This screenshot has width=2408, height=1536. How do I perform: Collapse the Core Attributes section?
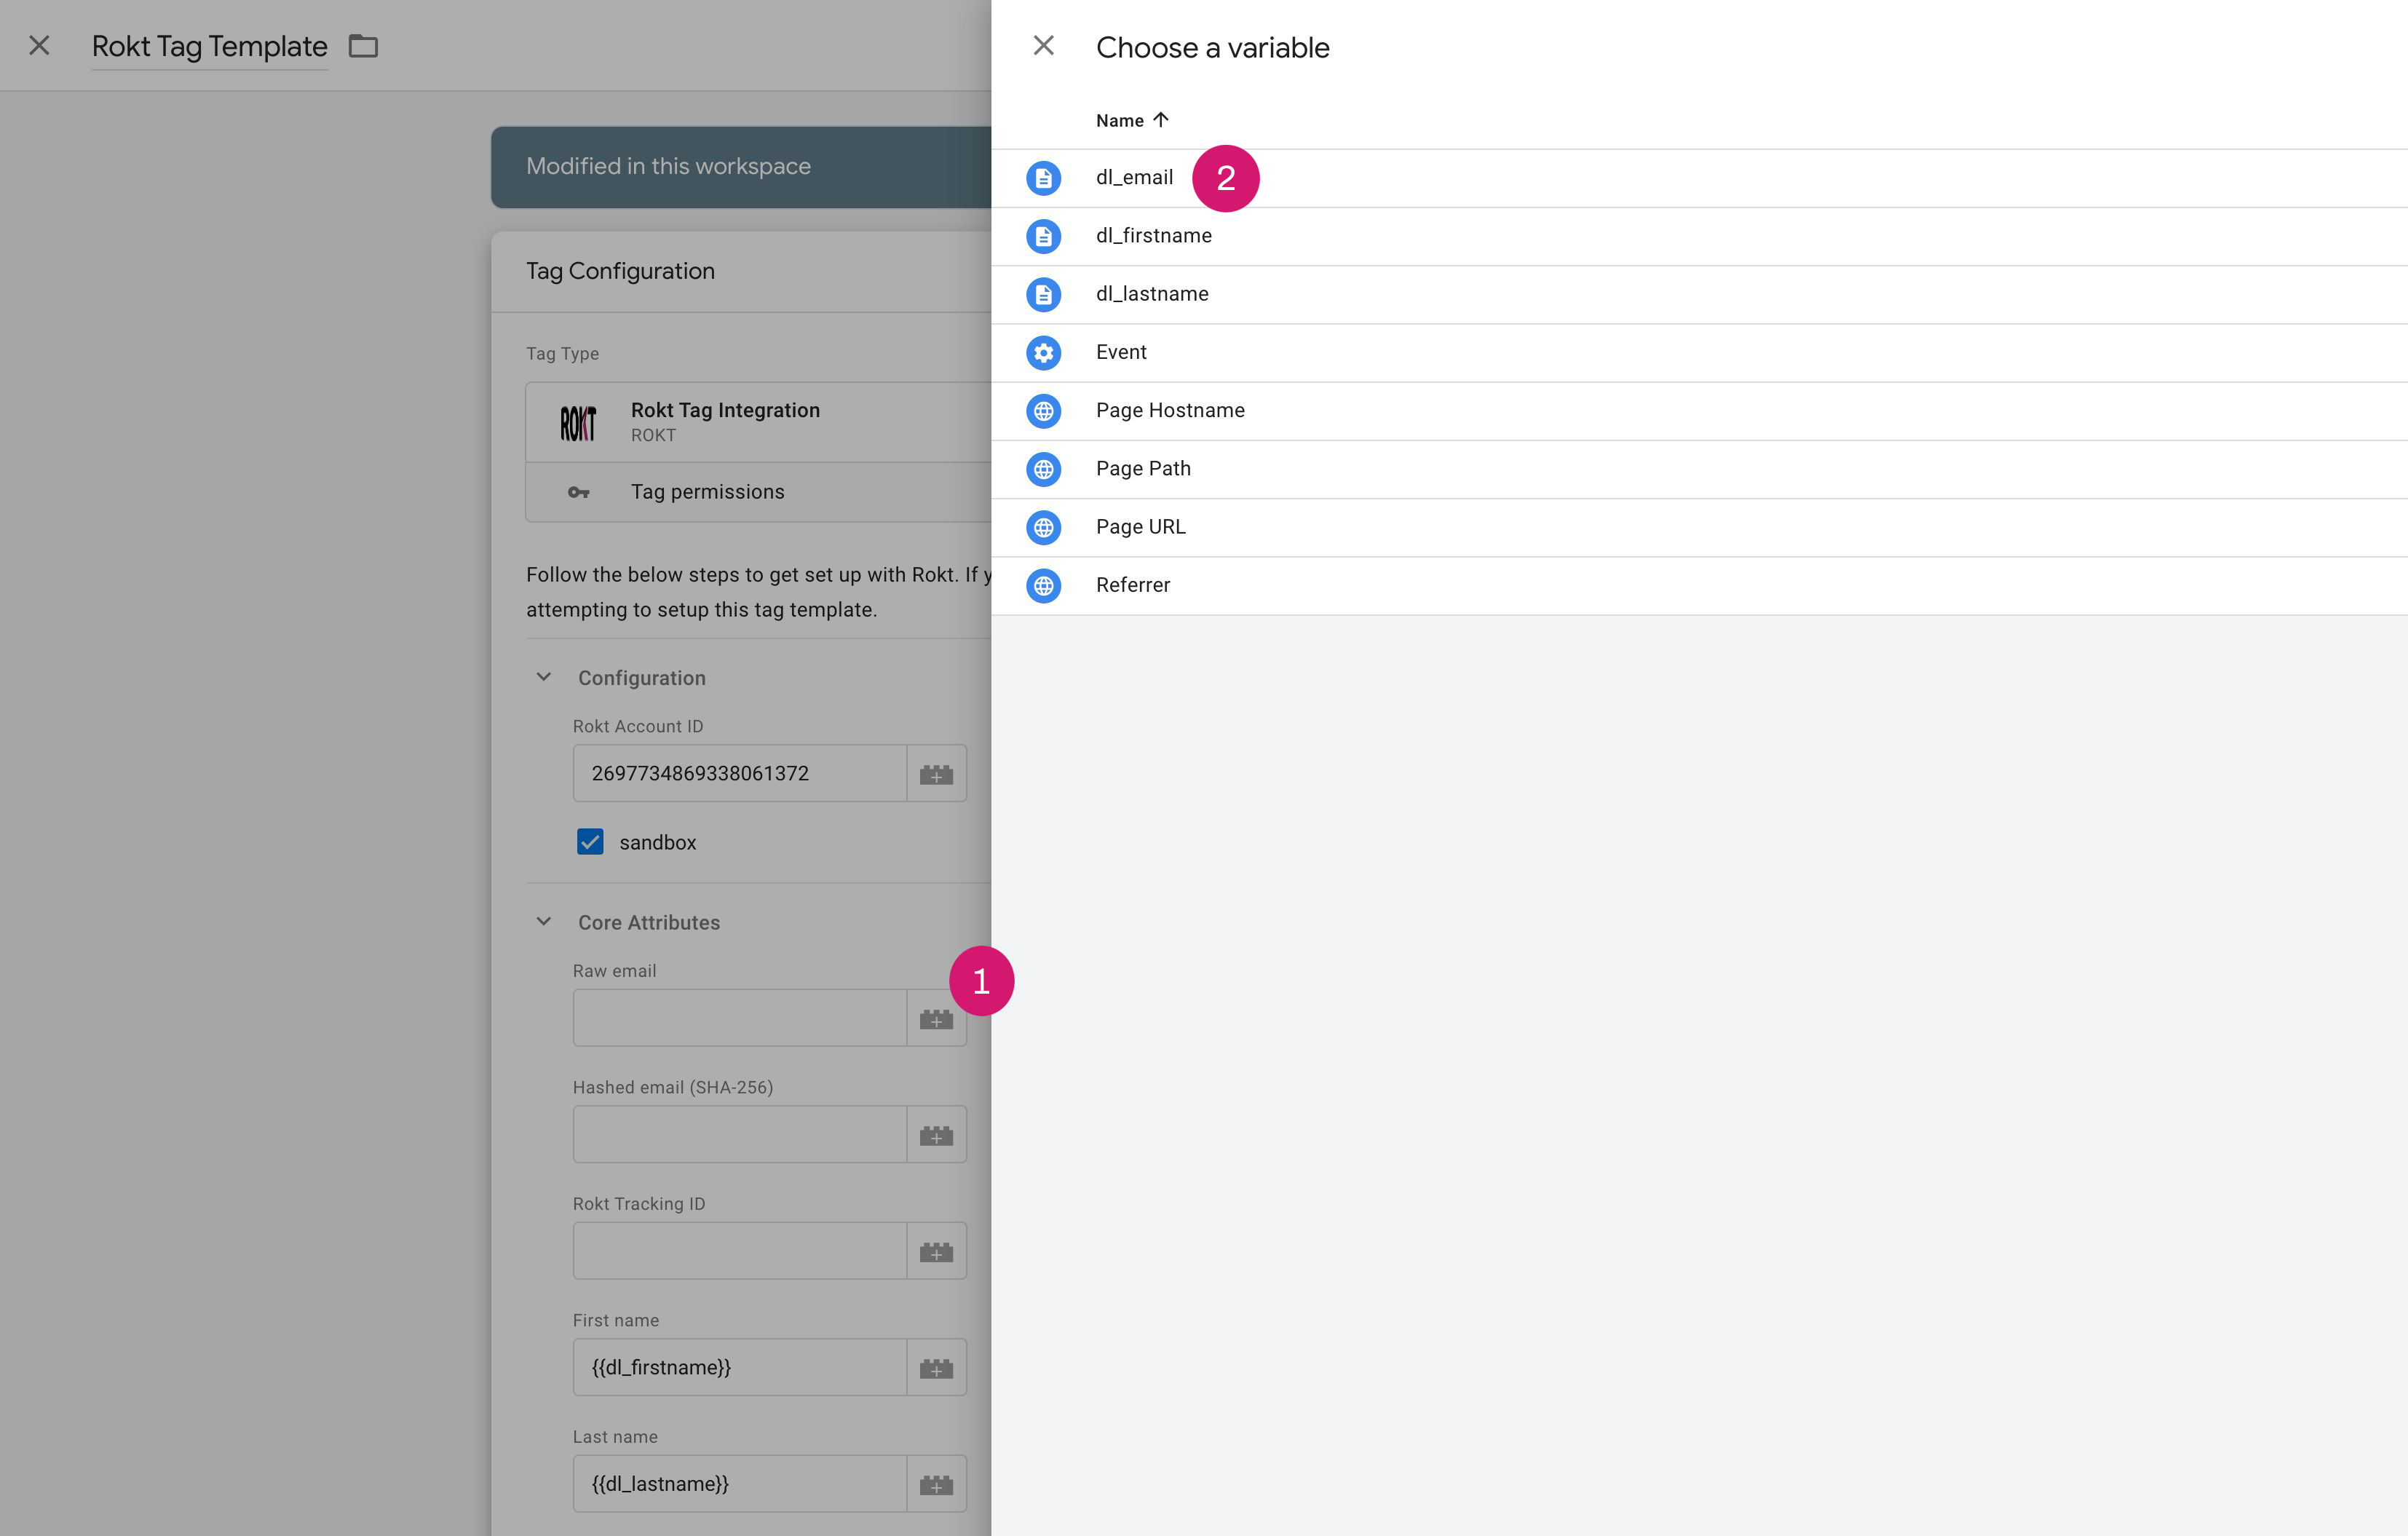click(544, 922)
